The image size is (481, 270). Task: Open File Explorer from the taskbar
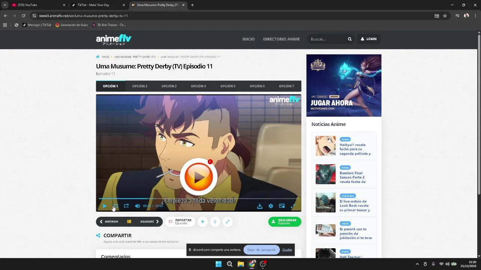[240, 264]
